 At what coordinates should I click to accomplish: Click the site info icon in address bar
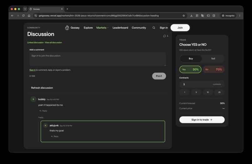pos(36,16)
